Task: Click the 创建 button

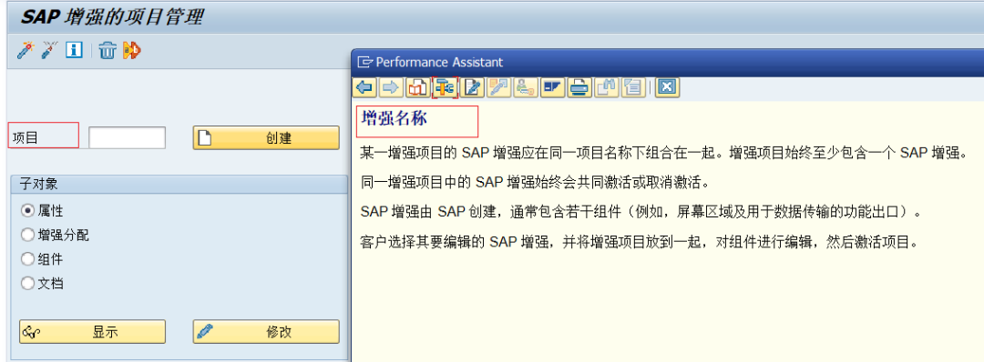Action: 266,137
